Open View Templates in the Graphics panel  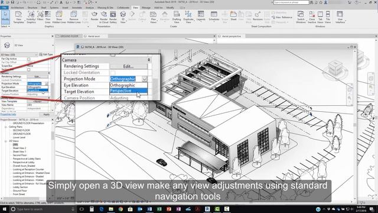(18, 17)
